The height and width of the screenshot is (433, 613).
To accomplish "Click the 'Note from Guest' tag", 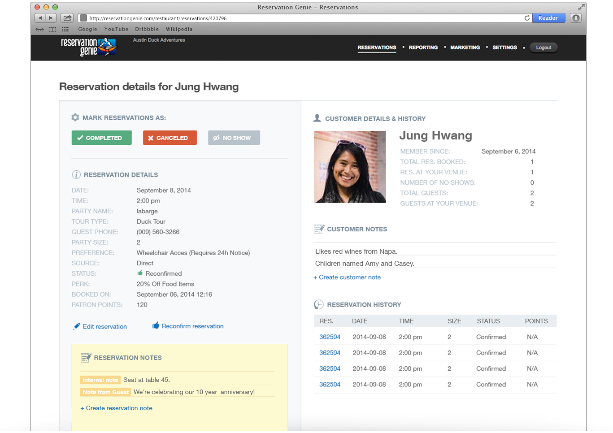I will [106, 392].
